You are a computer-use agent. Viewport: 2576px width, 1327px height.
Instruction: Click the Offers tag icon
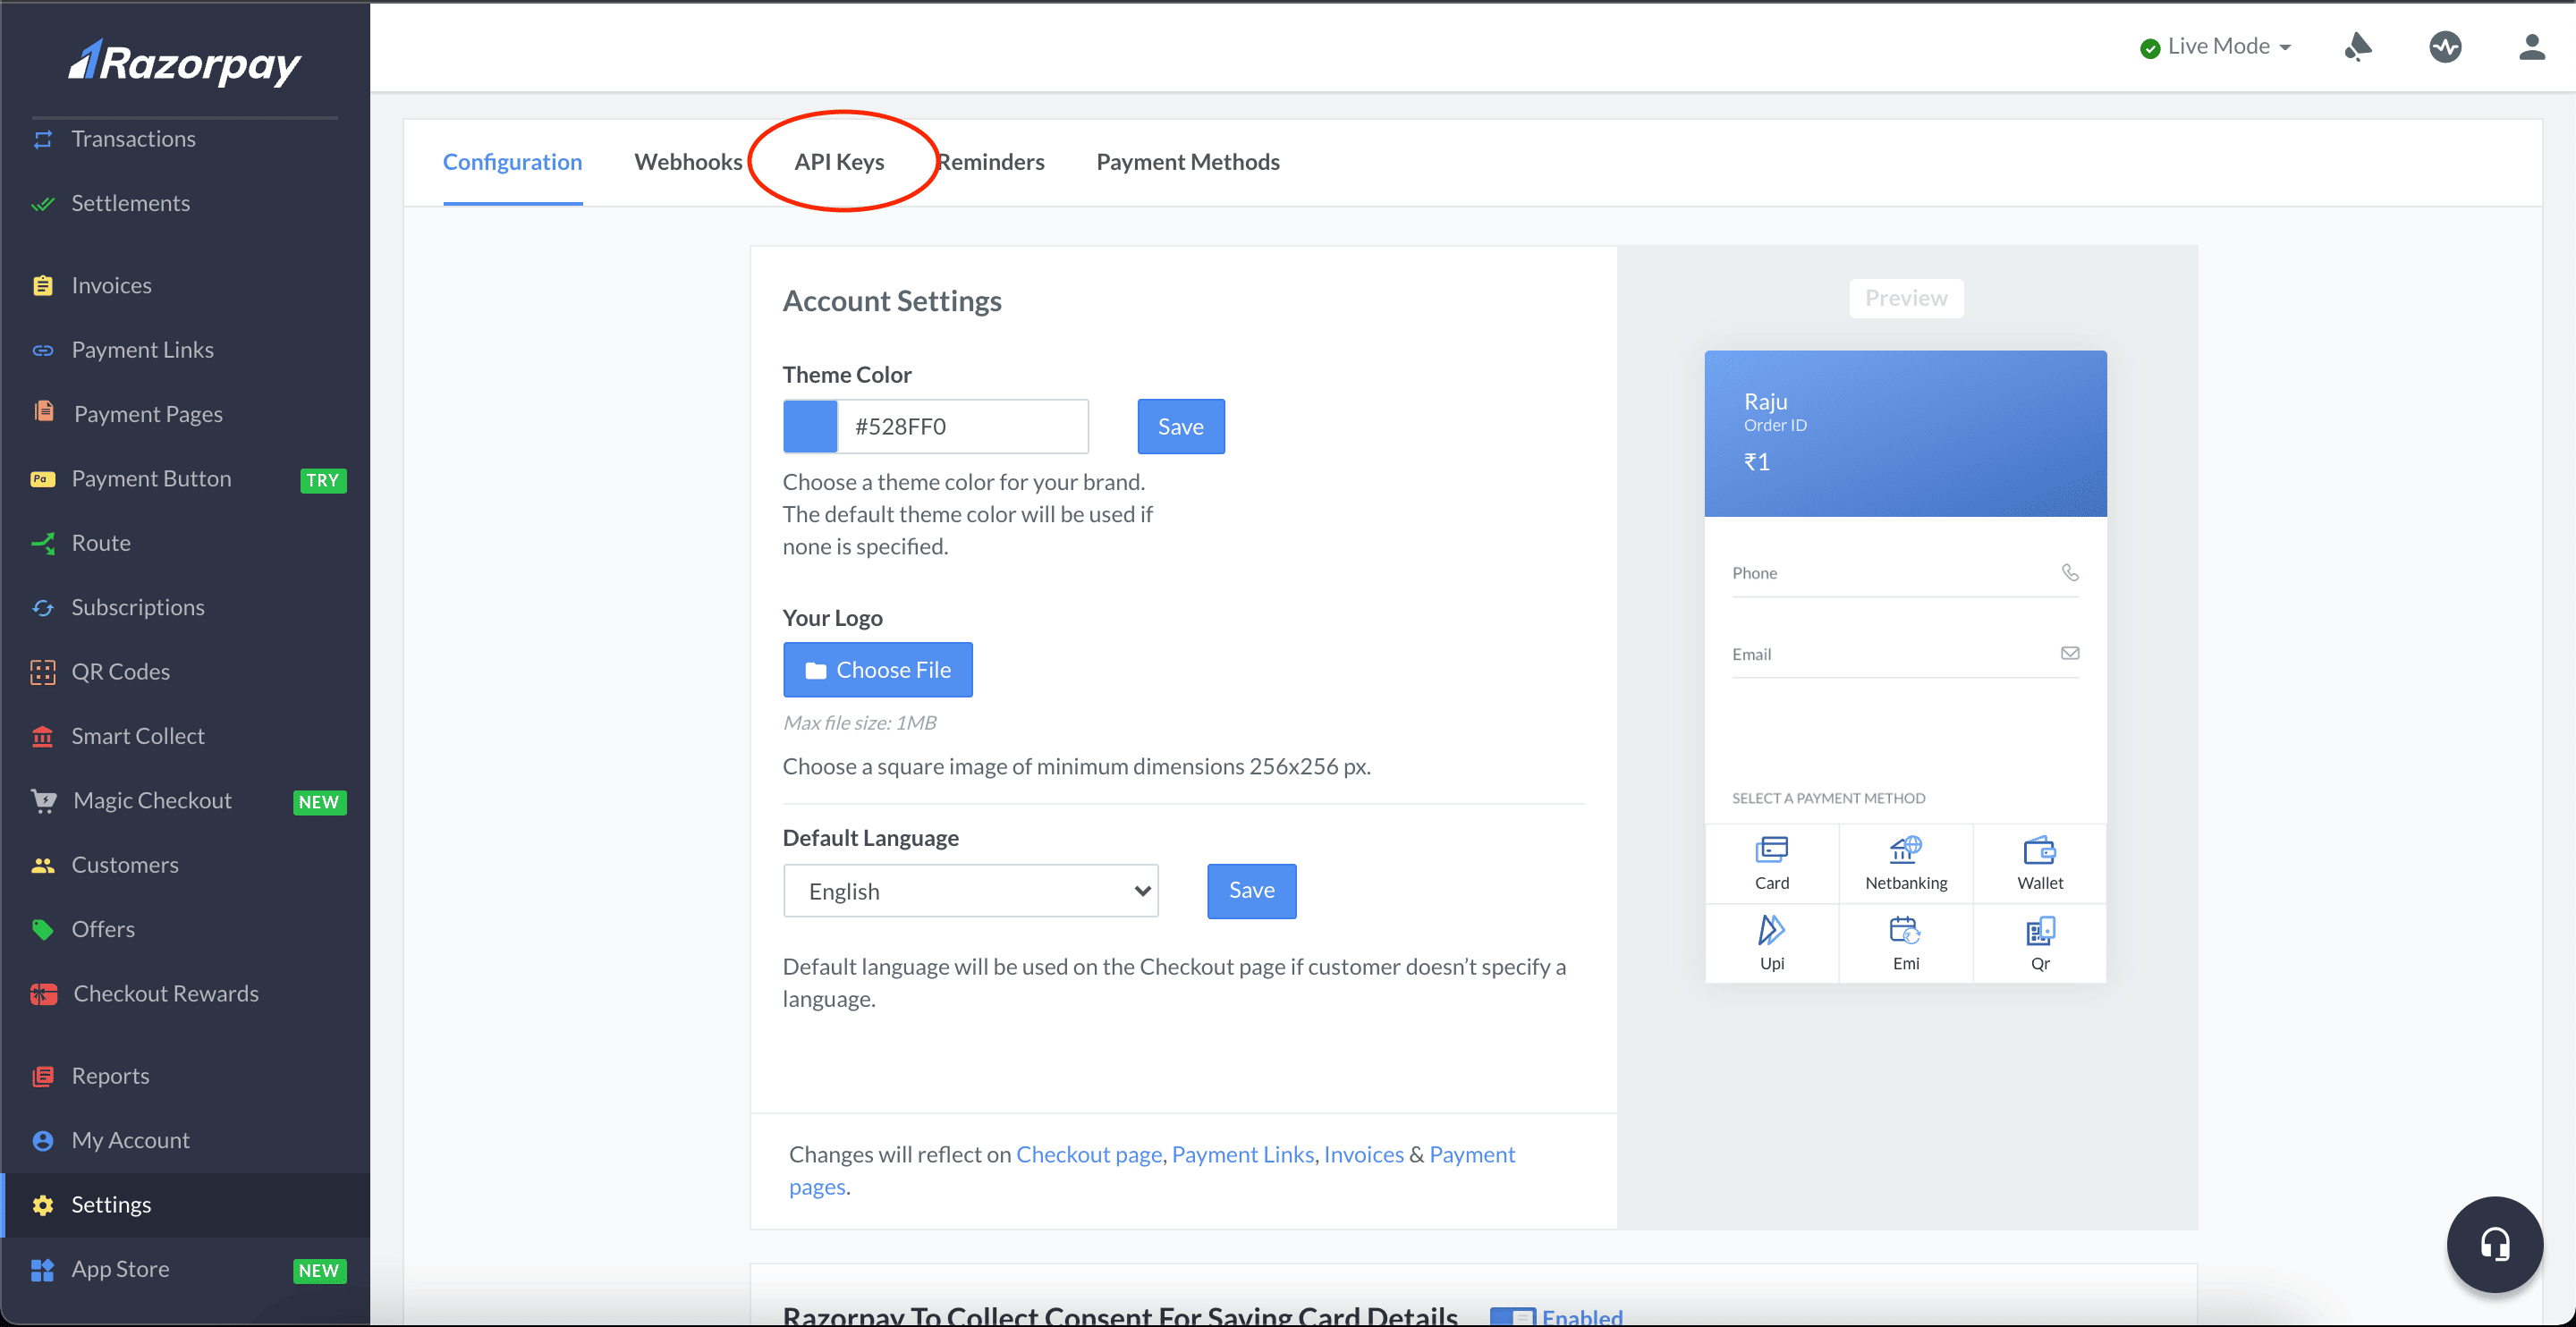pos(42,929)
